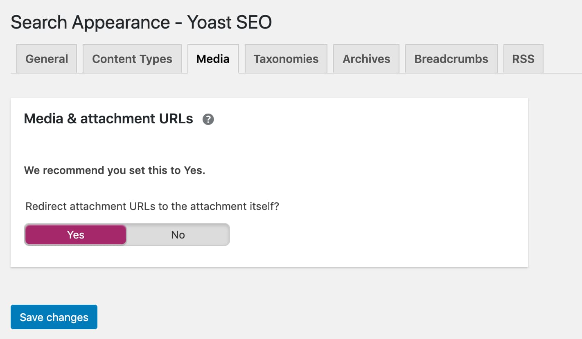The height and width of the screenshot is (339, 582).
Task: View RSS search appearance settings
Action: coord(523,59)
